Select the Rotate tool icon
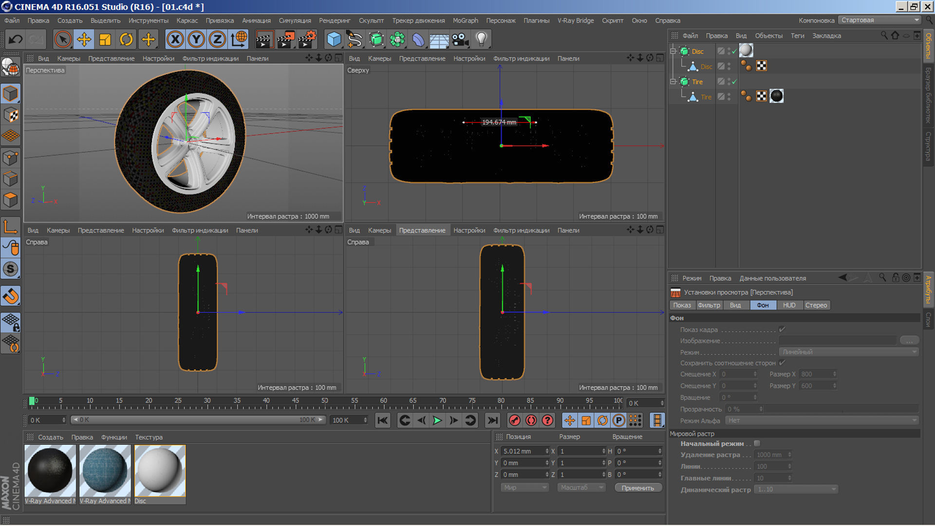935x526 pixels. click(126, 39)
